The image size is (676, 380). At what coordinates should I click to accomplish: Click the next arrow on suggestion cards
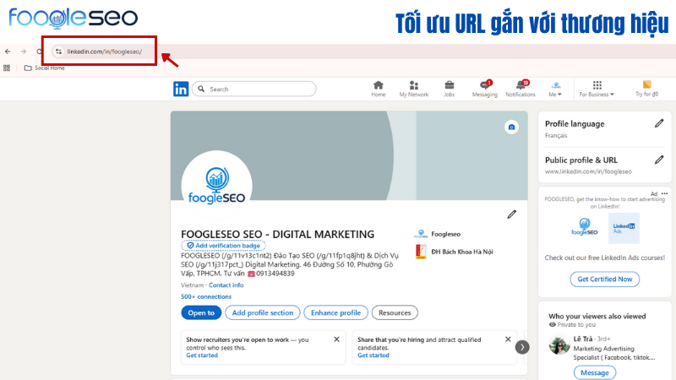point(522,347)
